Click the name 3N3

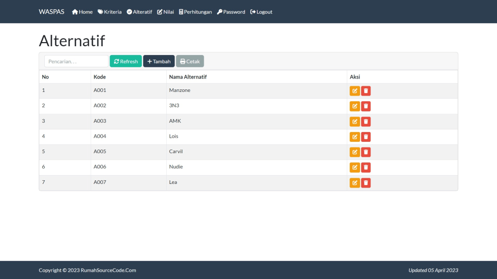point(174,105)
